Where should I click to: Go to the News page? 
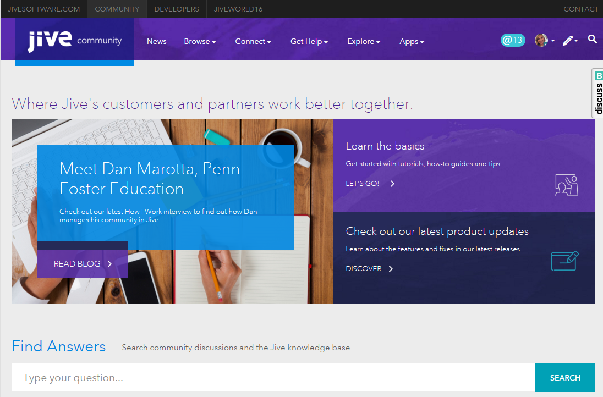(156, 41)
